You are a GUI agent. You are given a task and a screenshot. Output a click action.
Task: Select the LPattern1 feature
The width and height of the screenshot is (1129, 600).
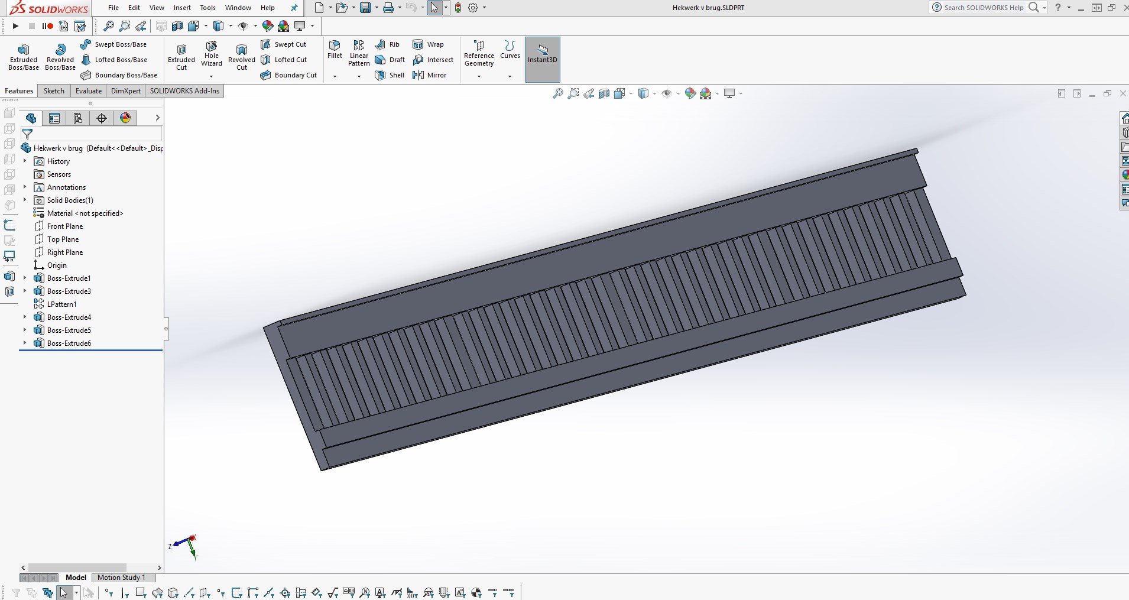click(x=56, y=304)
